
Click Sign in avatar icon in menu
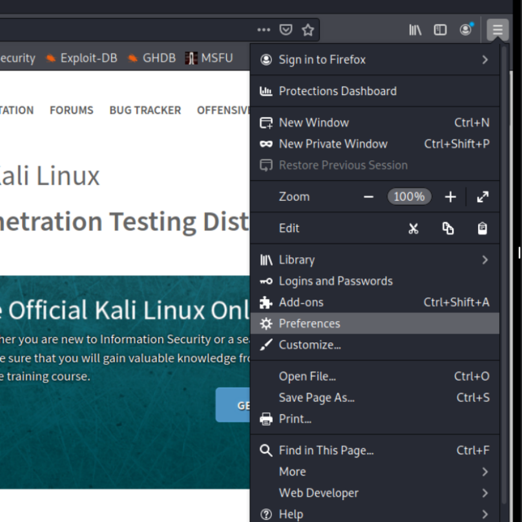266,59
